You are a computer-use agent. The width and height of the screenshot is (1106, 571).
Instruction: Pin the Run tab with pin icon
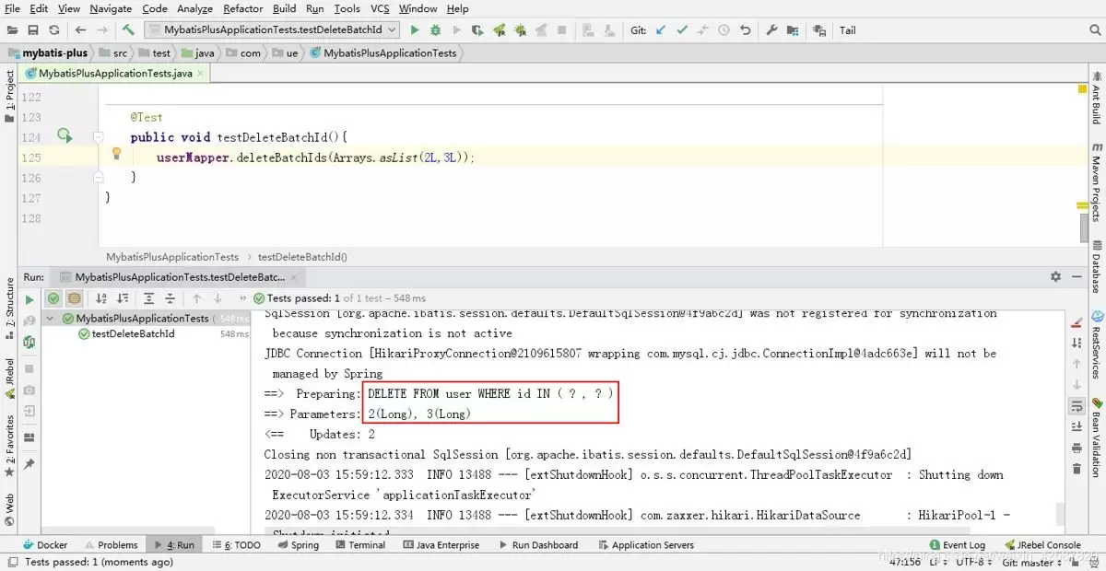point(29,464)
